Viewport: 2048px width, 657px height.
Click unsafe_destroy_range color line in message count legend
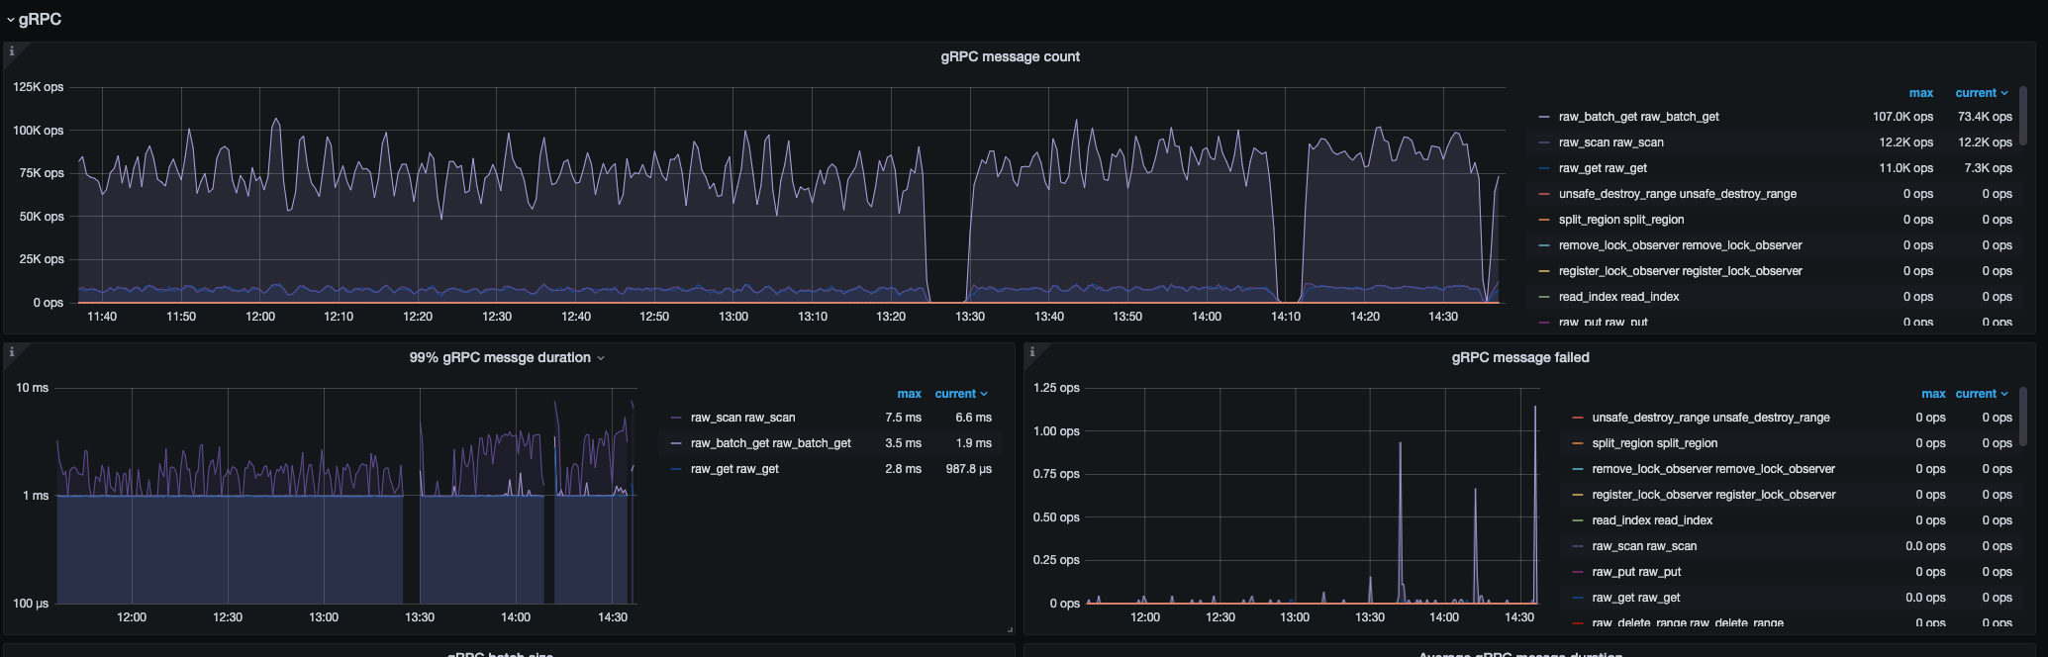tap(1544, 194)
